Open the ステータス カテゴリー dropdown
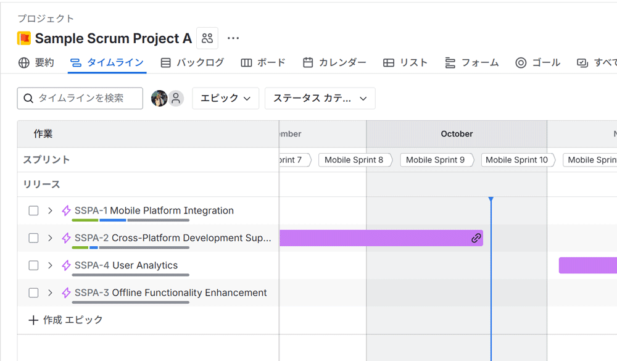Image resolution: width=617 pixels, height=361 pixels. pyautogui.click(x=320, y=98)
